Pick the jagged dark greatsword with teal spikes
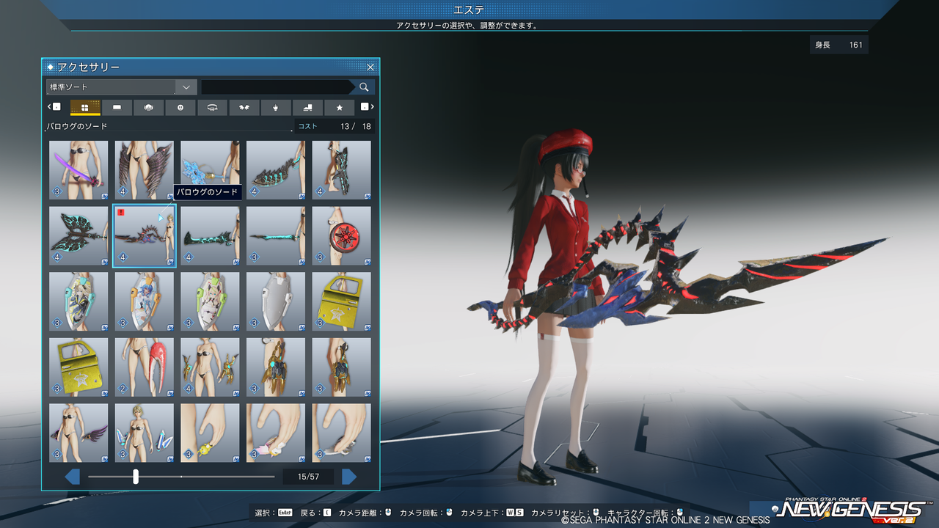Image resolution: width=939 pixels, height=528 pixels. (276, 170)
